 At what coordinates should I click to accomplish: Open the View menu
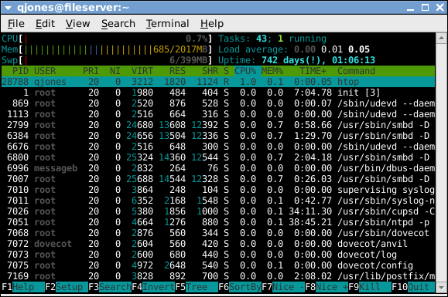(x=77, y=24)
